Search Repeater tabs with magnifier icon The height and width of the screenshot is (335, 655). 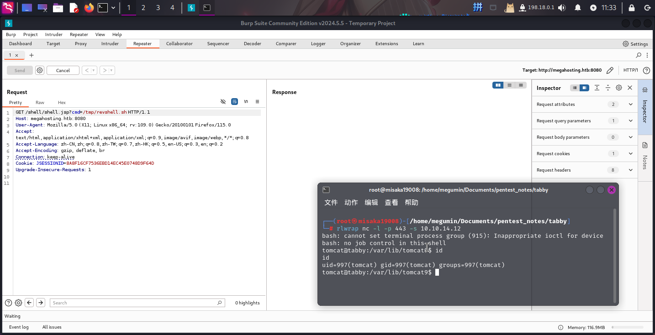tap(639, 55)
